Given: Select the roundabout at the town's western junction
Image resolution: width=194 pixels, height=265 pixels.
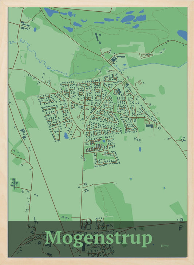Looking at the screenshot, I should pyautogui.click(x=68, y=100).
